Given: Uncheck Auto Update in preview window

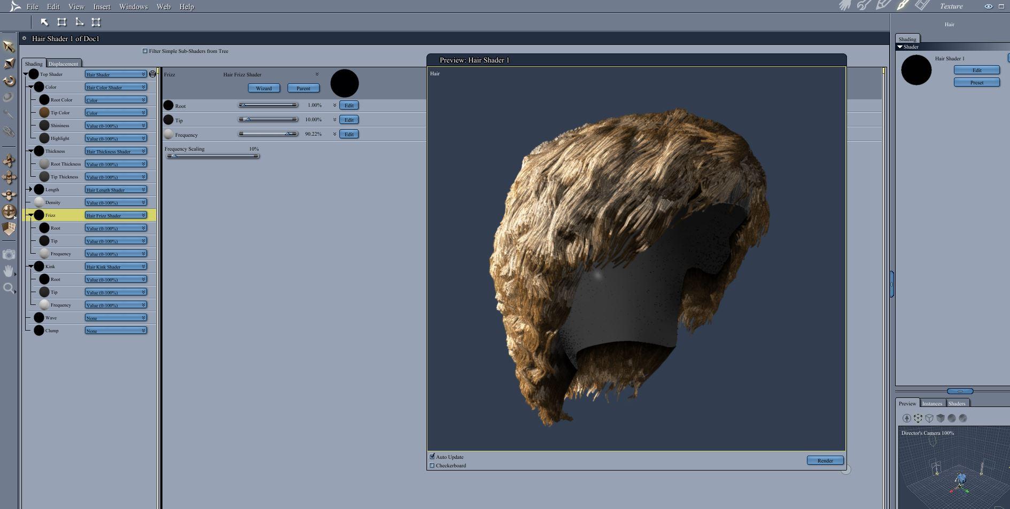Looking at the screenshot, I should [432, 457].
